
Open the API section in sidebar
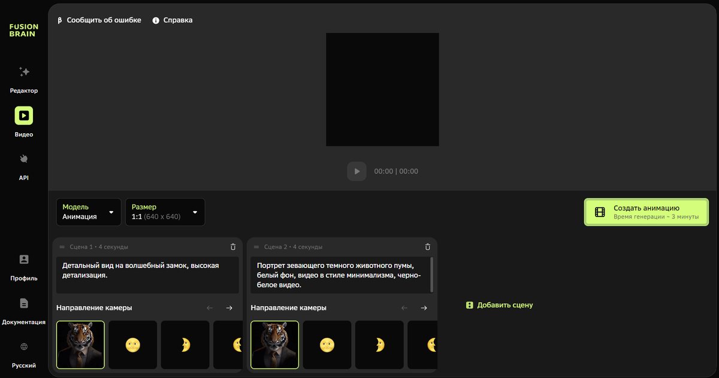point(24,166)
